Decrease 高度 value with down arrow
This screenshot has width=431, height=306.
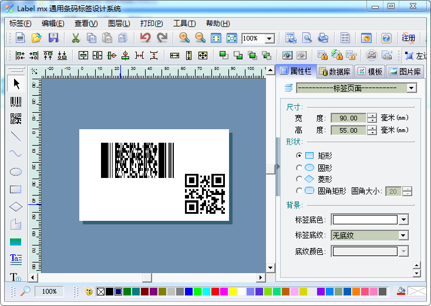(x=372, y=133)
